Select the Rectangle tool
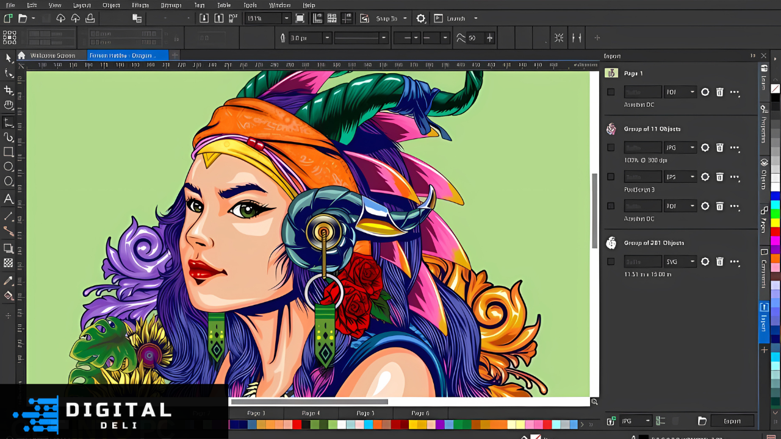The width and height of the screenshot is (781, 439). click(x=9, y=152)
